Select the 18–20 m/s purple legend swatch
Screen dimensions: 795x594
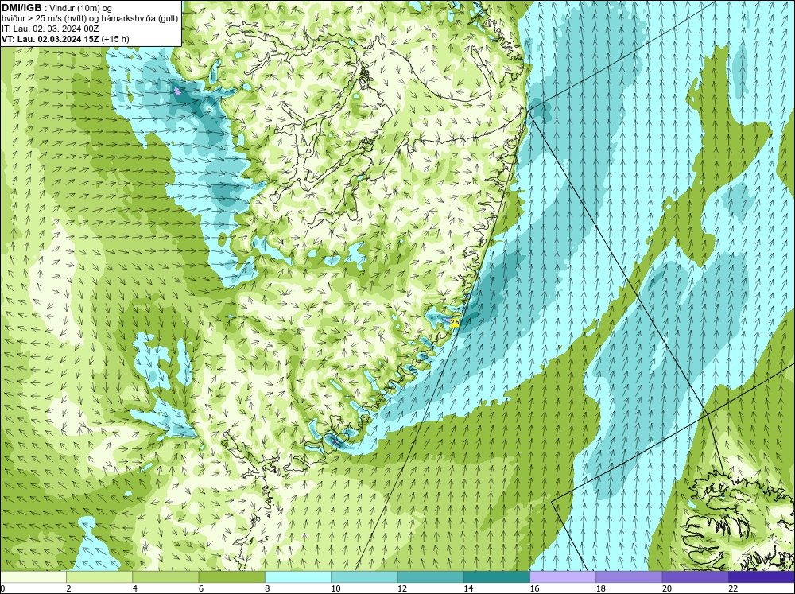click(x=629, y=577)
